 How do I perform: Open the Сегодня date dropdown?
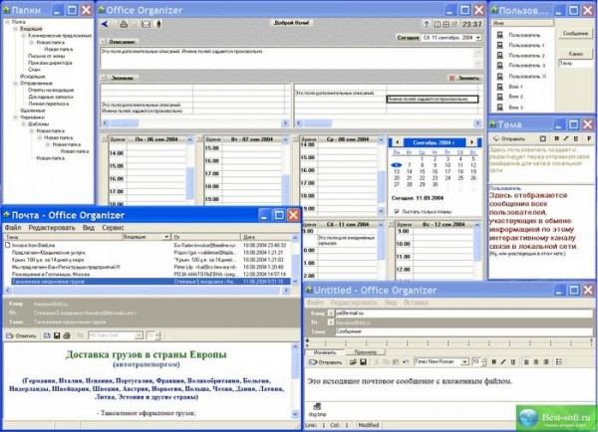(x=477, y=38)
